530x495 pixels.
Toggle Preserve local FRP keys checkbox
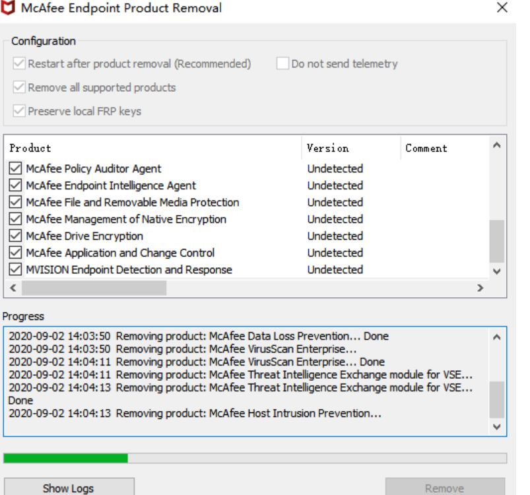coord(19,111)
